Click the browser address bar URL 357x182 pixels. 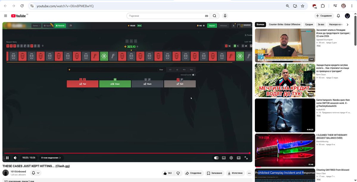click(x=65, y=6)
